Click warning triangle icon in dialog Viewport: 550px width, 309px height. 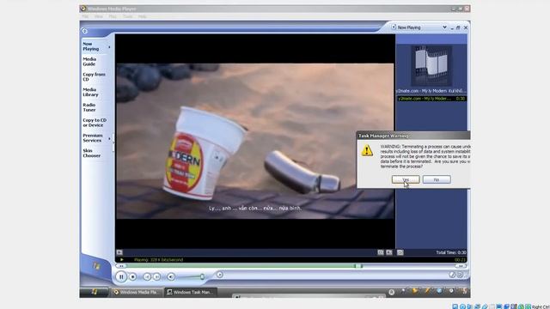[367, 150]
